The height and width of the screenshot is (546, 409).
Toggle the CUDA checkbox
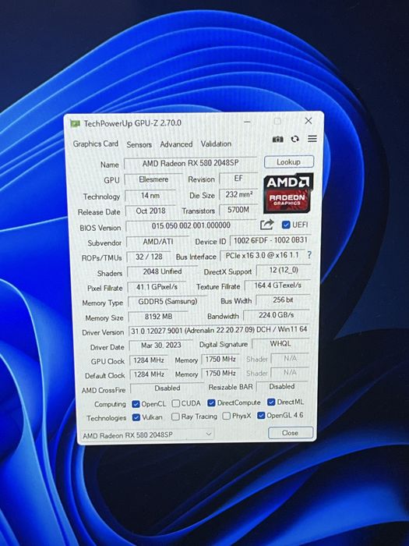[x=175, y=403]
